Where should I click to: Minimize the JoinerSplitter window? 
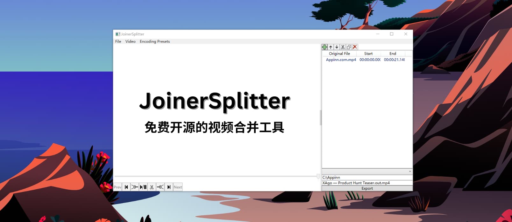point(378,34)
